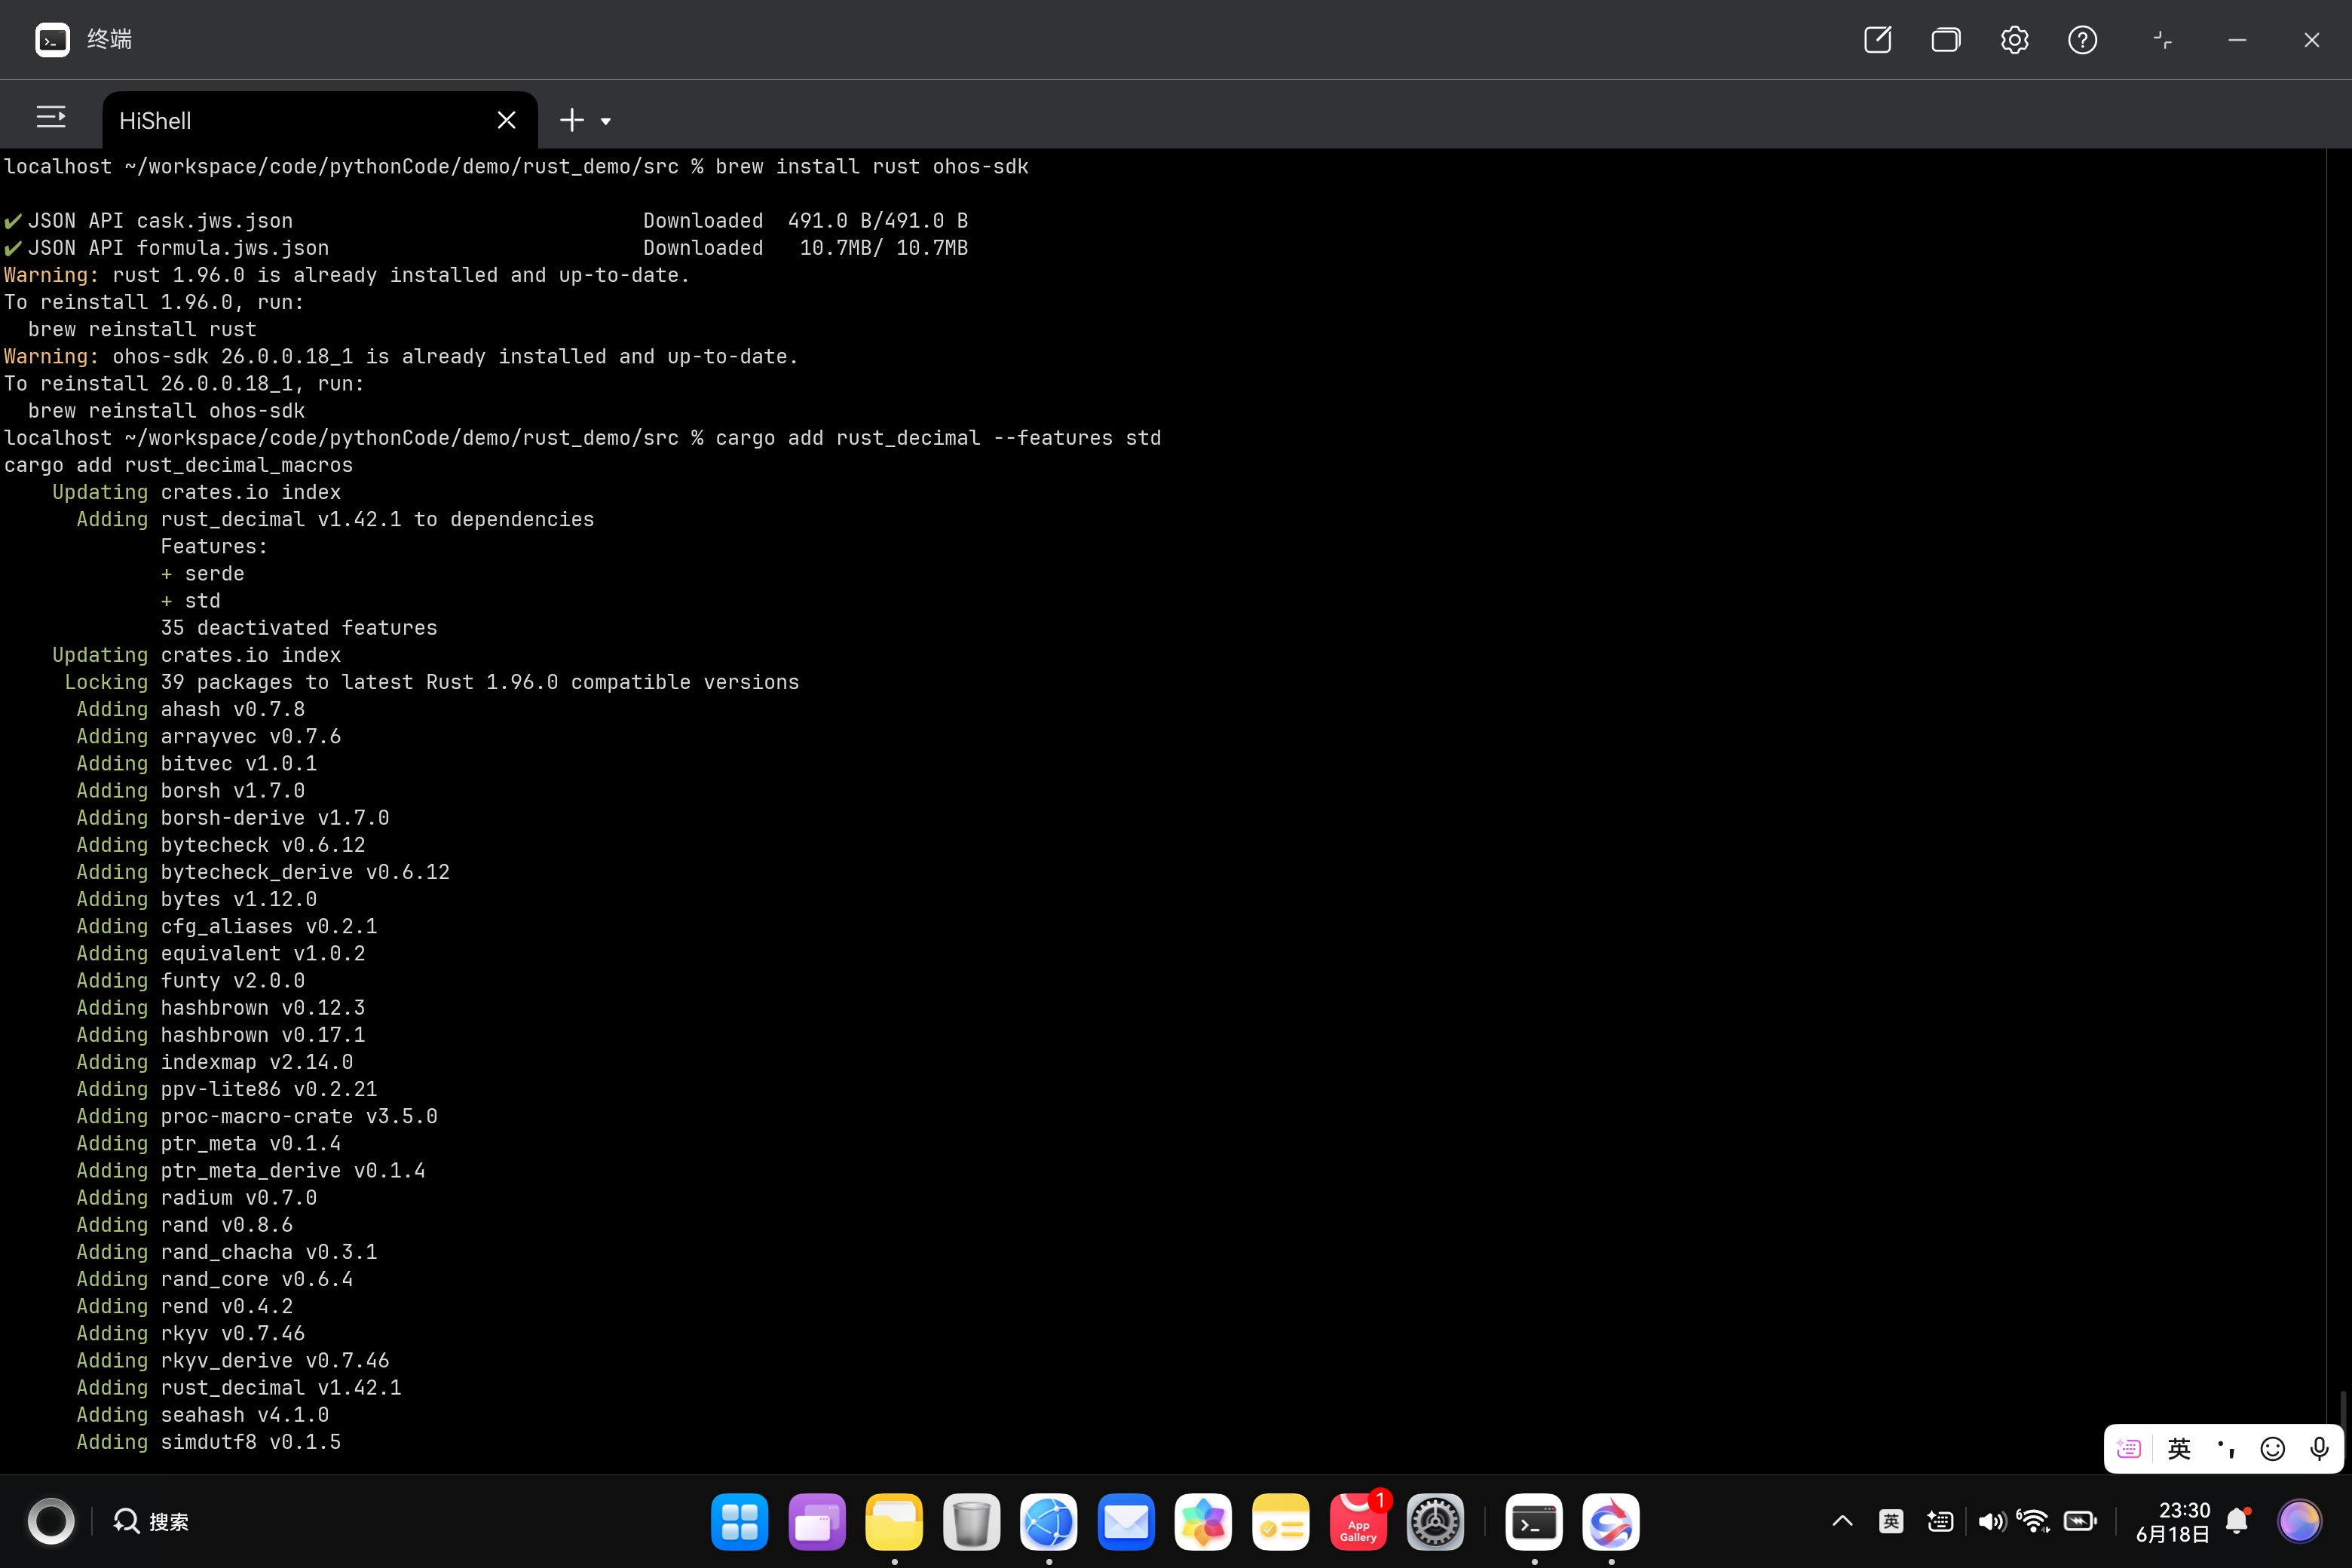The width and height of the screenshot is (2352, 1568).
Task: Click the '35 deactivated features' text
Action: (x=299, y=627)
